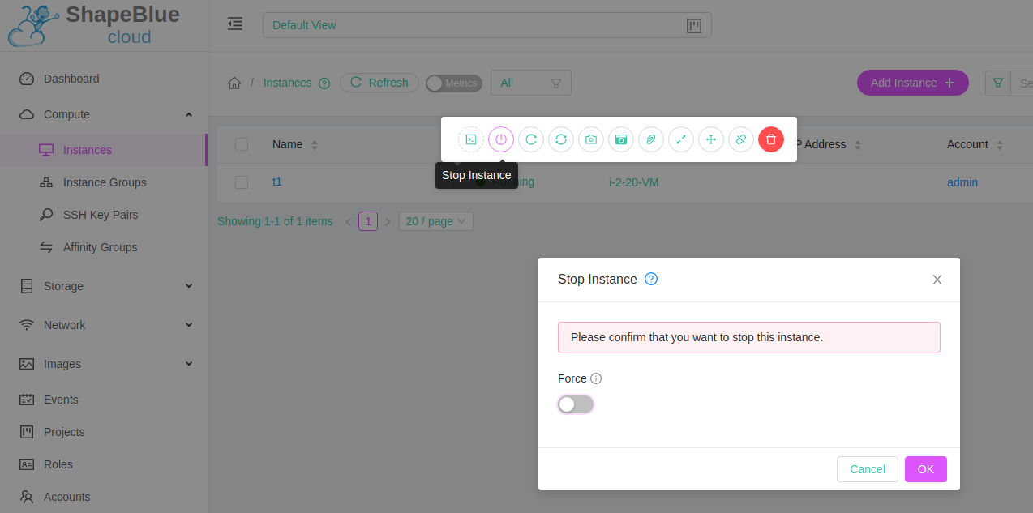This screenshot has height=513, width=1033.
Task: Click the project switcher icon in Default View
Action: point(694,25)
